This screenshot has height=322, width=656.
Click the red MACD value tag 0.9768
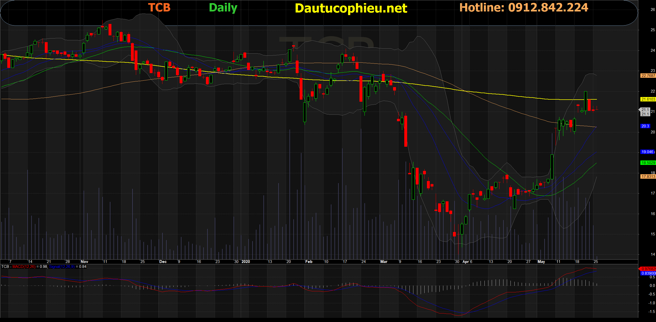(648, 269)
